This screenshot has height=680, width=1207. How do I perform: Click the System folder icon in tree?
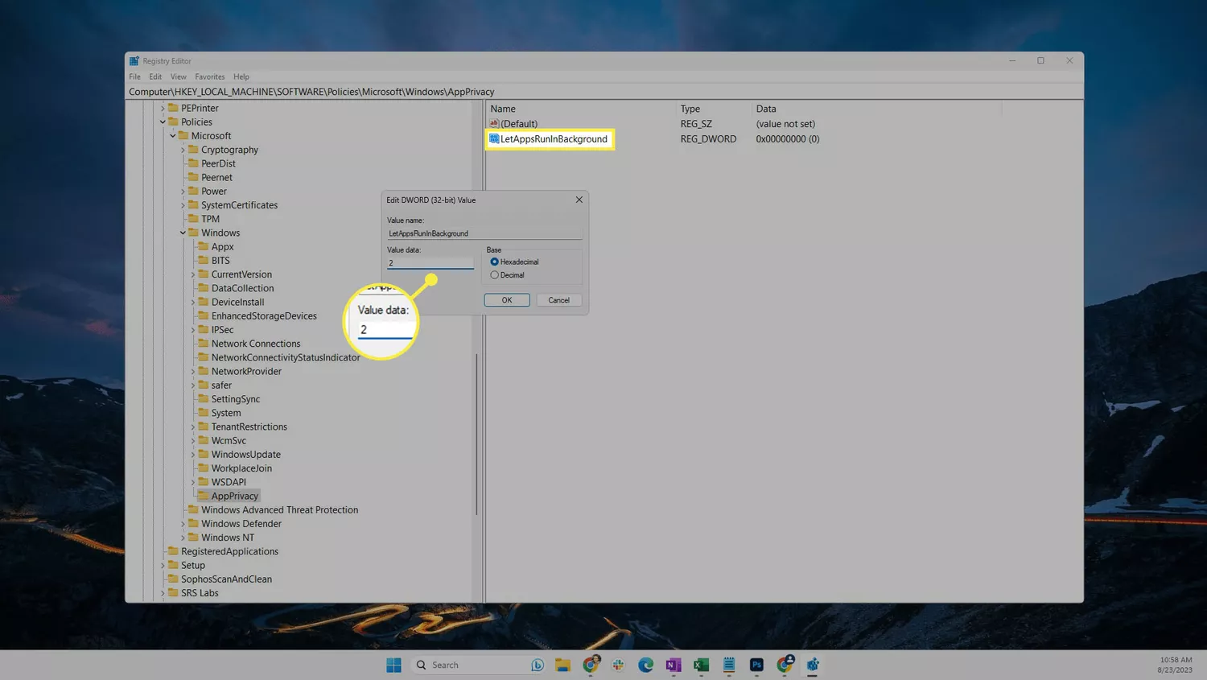point(204,413)
